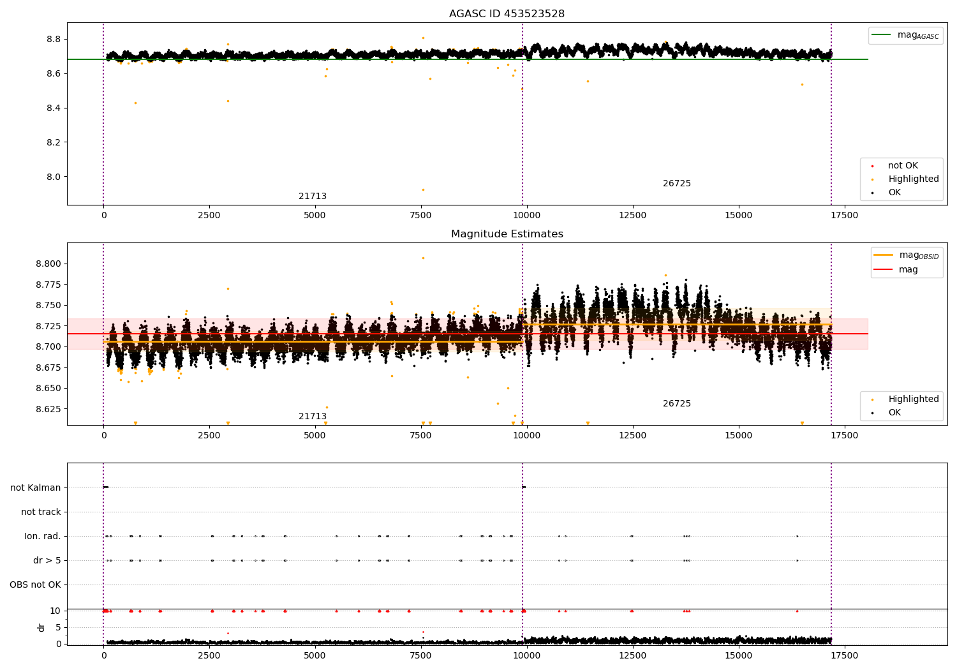The image size is (957, 670).
Task: Click the '8.625' y-axis tick label
Action: coord(48,409)
